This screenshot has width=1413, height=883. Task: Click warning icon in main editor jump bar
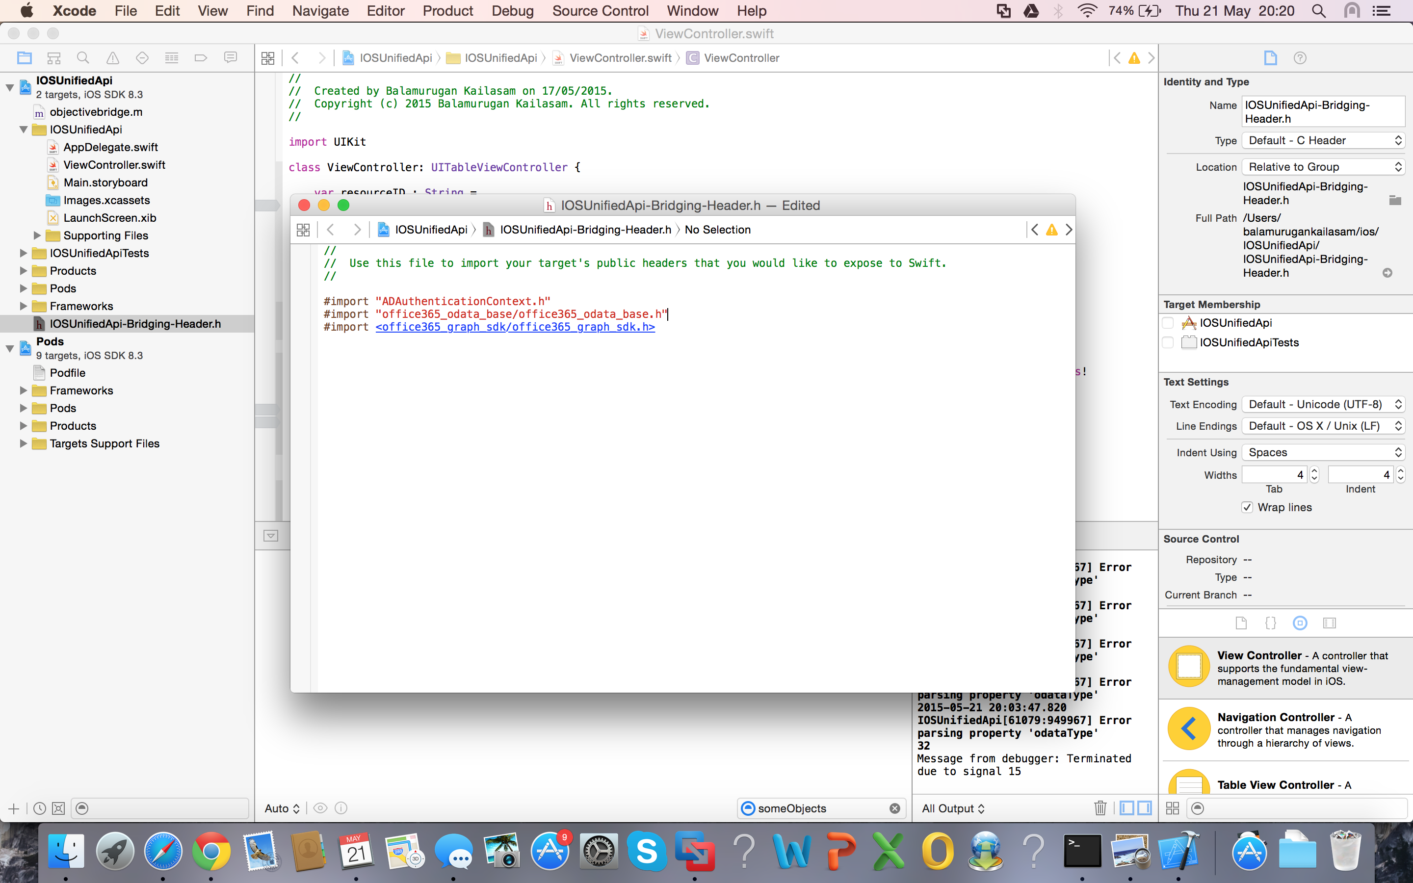[x=1134, y=58]
